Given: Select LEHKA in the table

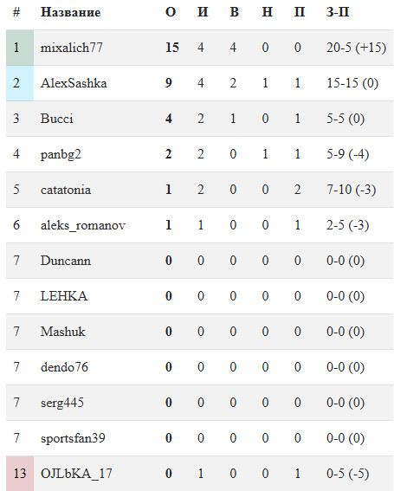Looking at the screenshot, I should [x=64, y=296].
